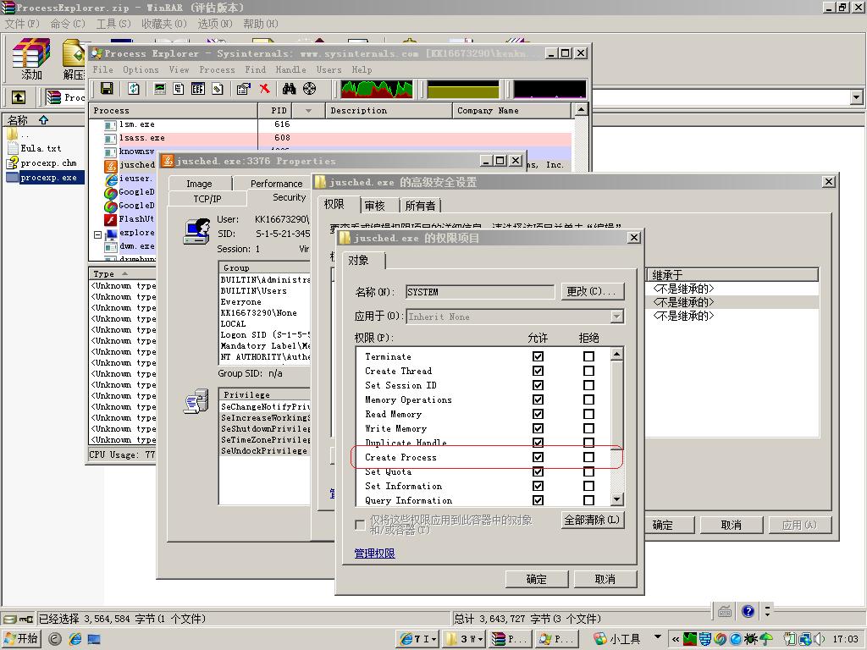The width and height of the screenshot is (867, 650).
Task: Click the Internet Explorer quick launch icon
Action: [75, 639]
